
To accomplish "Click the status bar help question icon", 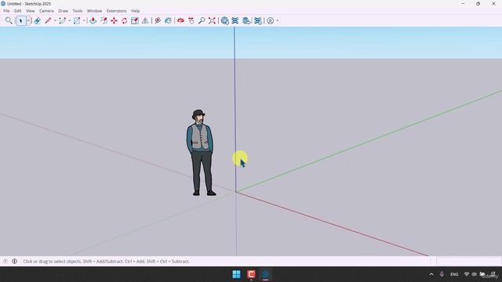I will [5, 261].
